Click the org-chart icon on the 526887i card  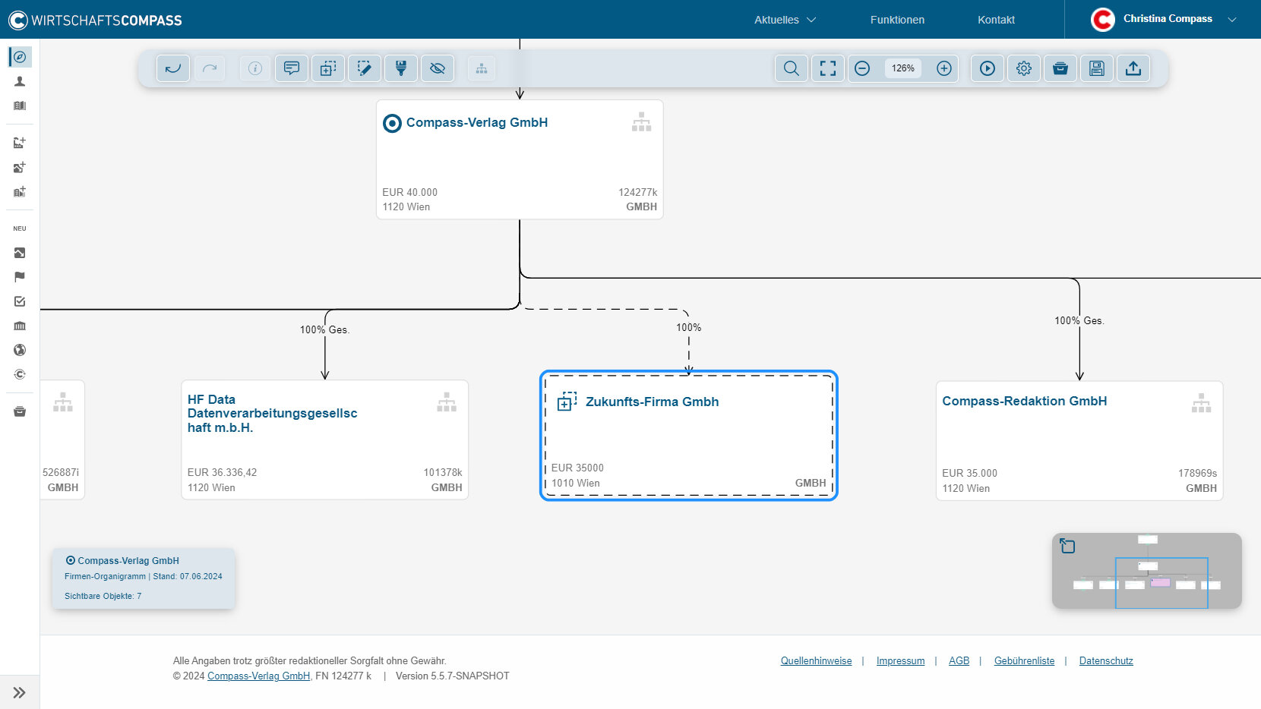pos(63,402)
